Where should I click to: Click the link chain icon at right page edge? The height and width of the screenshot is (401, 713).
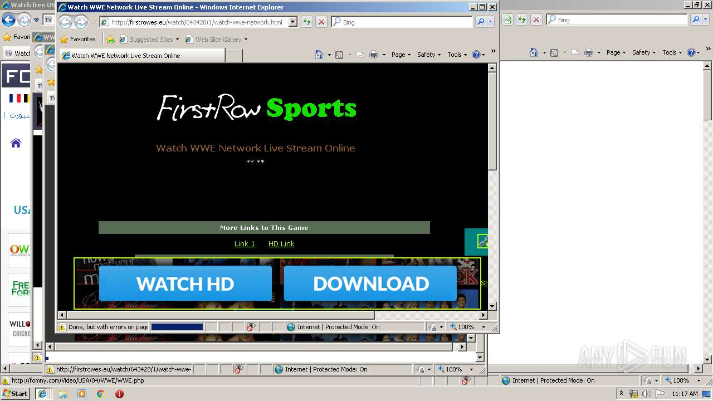tap(483, 241)
